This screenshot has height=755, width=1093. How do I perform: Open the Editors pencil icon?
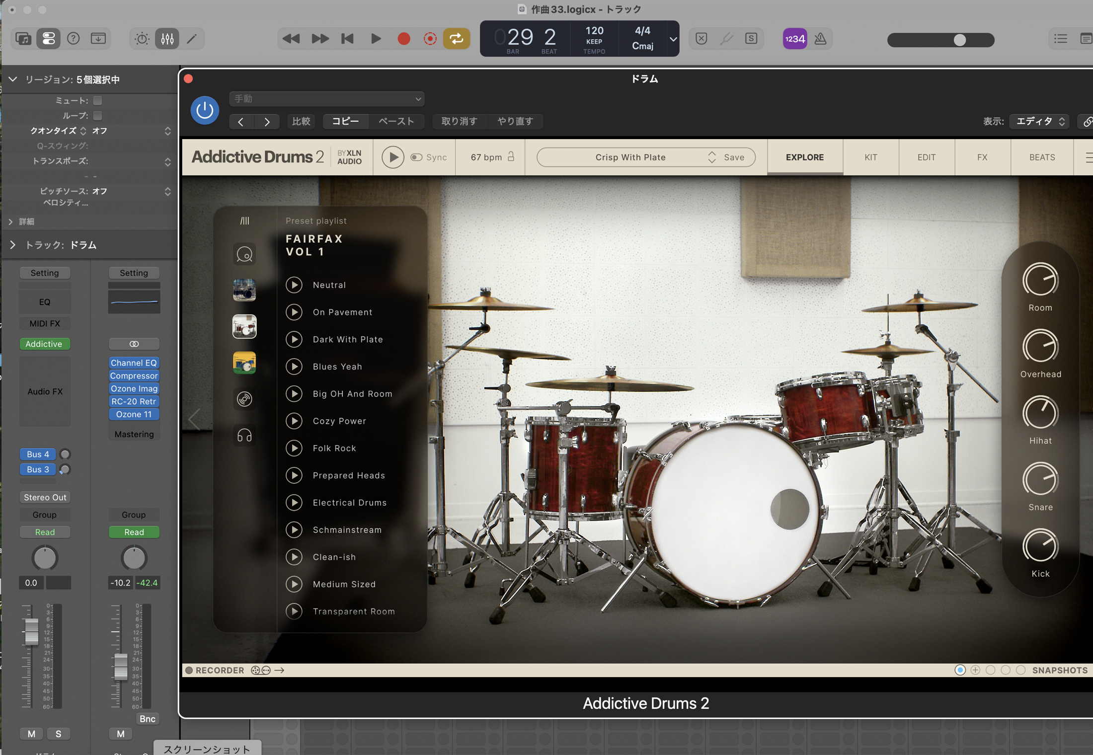(x=192, y=39)
